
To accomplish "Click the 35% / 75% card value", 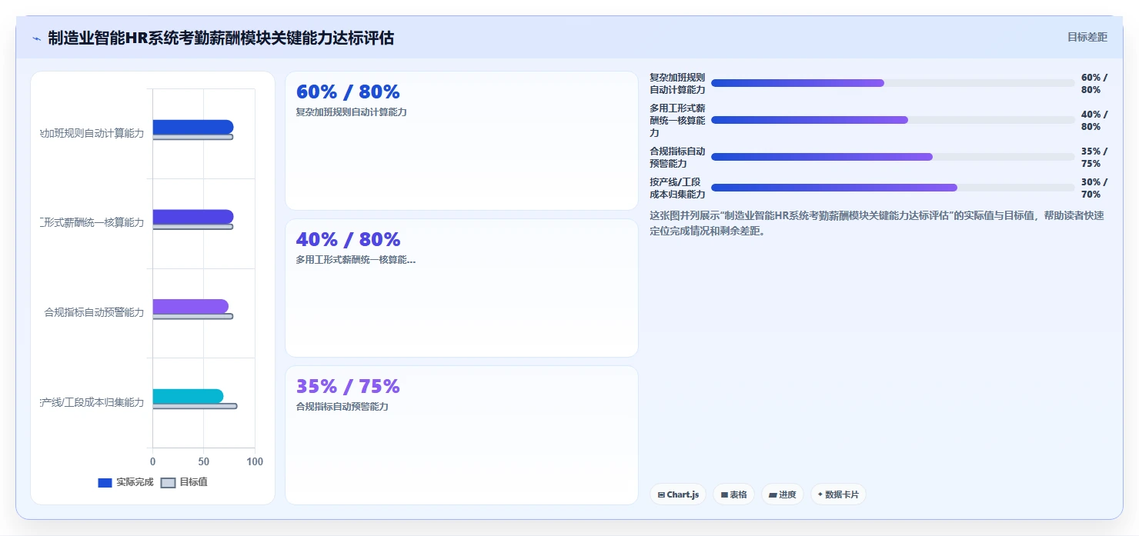I will (348, 386).
